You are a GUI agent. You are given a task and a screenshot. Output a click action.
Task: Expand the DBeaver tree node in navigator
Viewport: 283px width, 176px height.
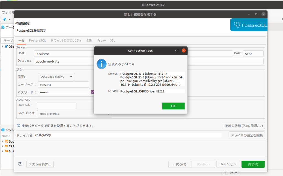tap(3, 46)
